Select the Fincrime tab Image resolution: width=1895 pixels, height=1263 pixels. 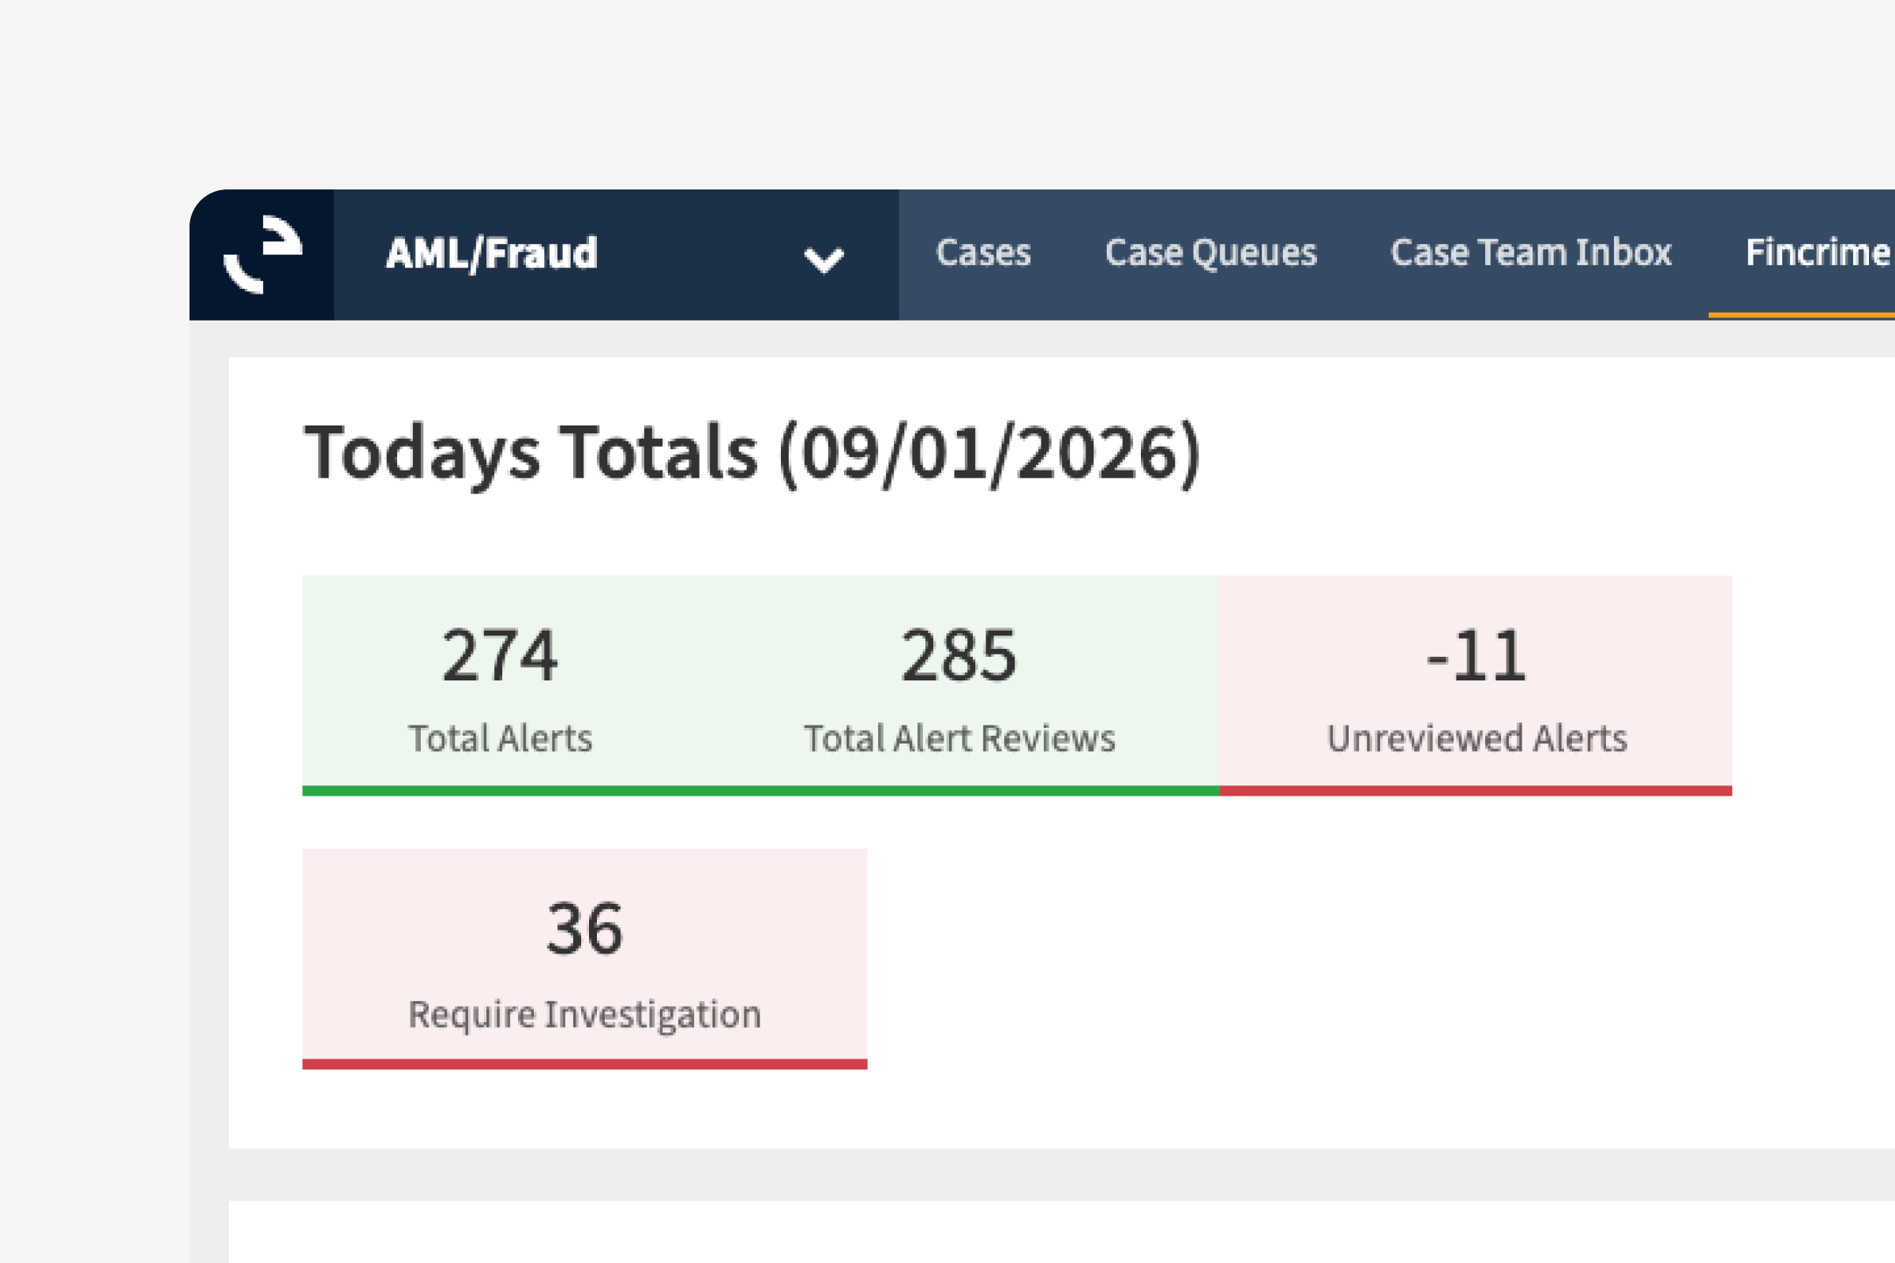(1818, 253)
